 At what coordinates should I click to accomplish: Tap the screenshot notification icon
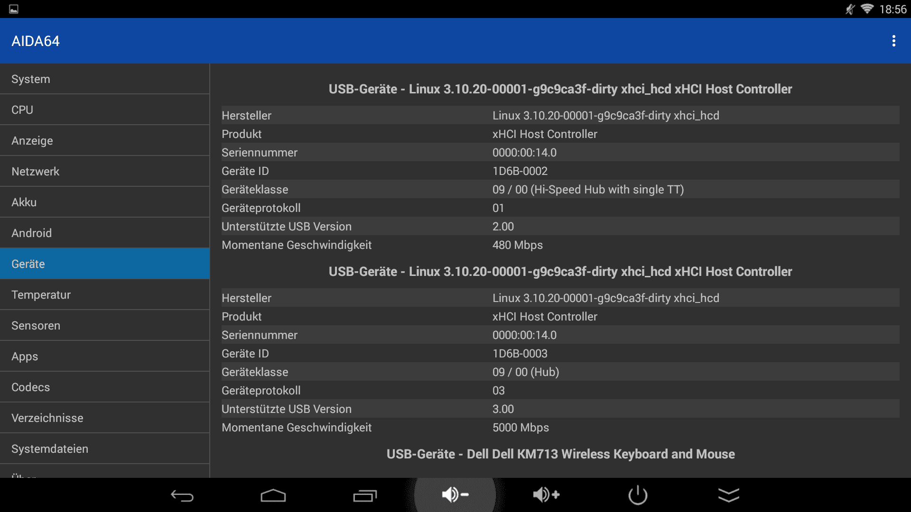[14, 9]
